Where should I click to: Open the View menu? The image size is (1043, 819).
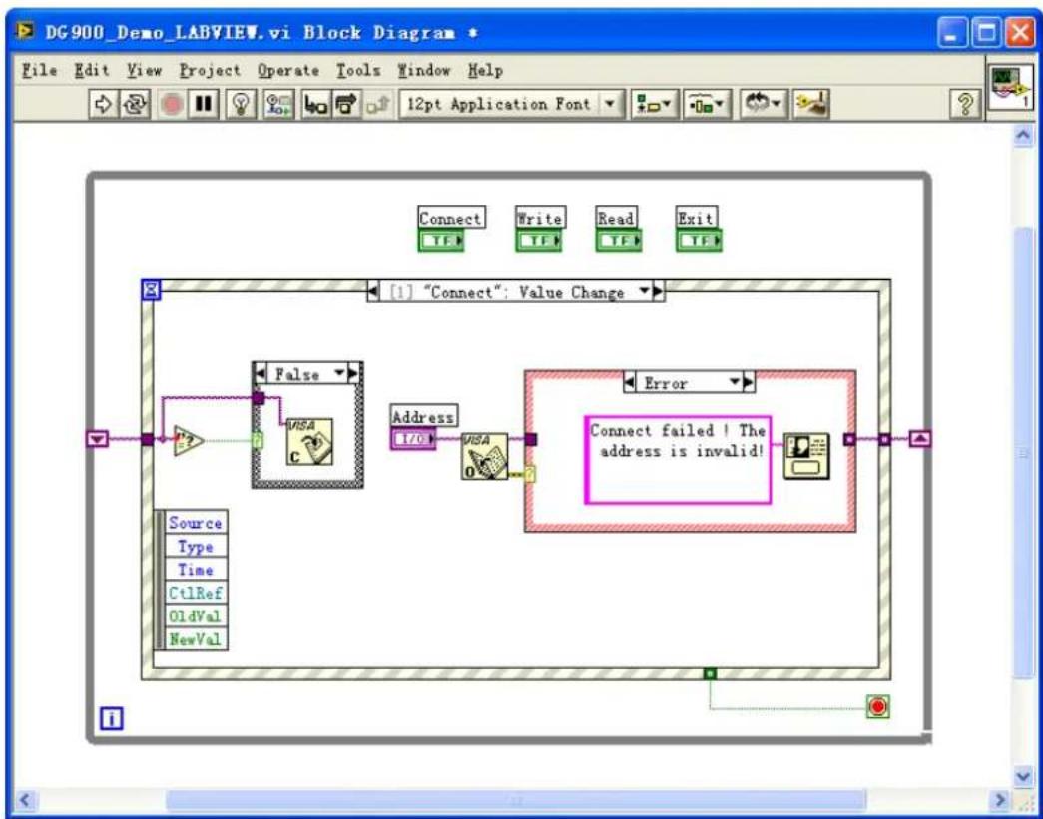point(145,70)
